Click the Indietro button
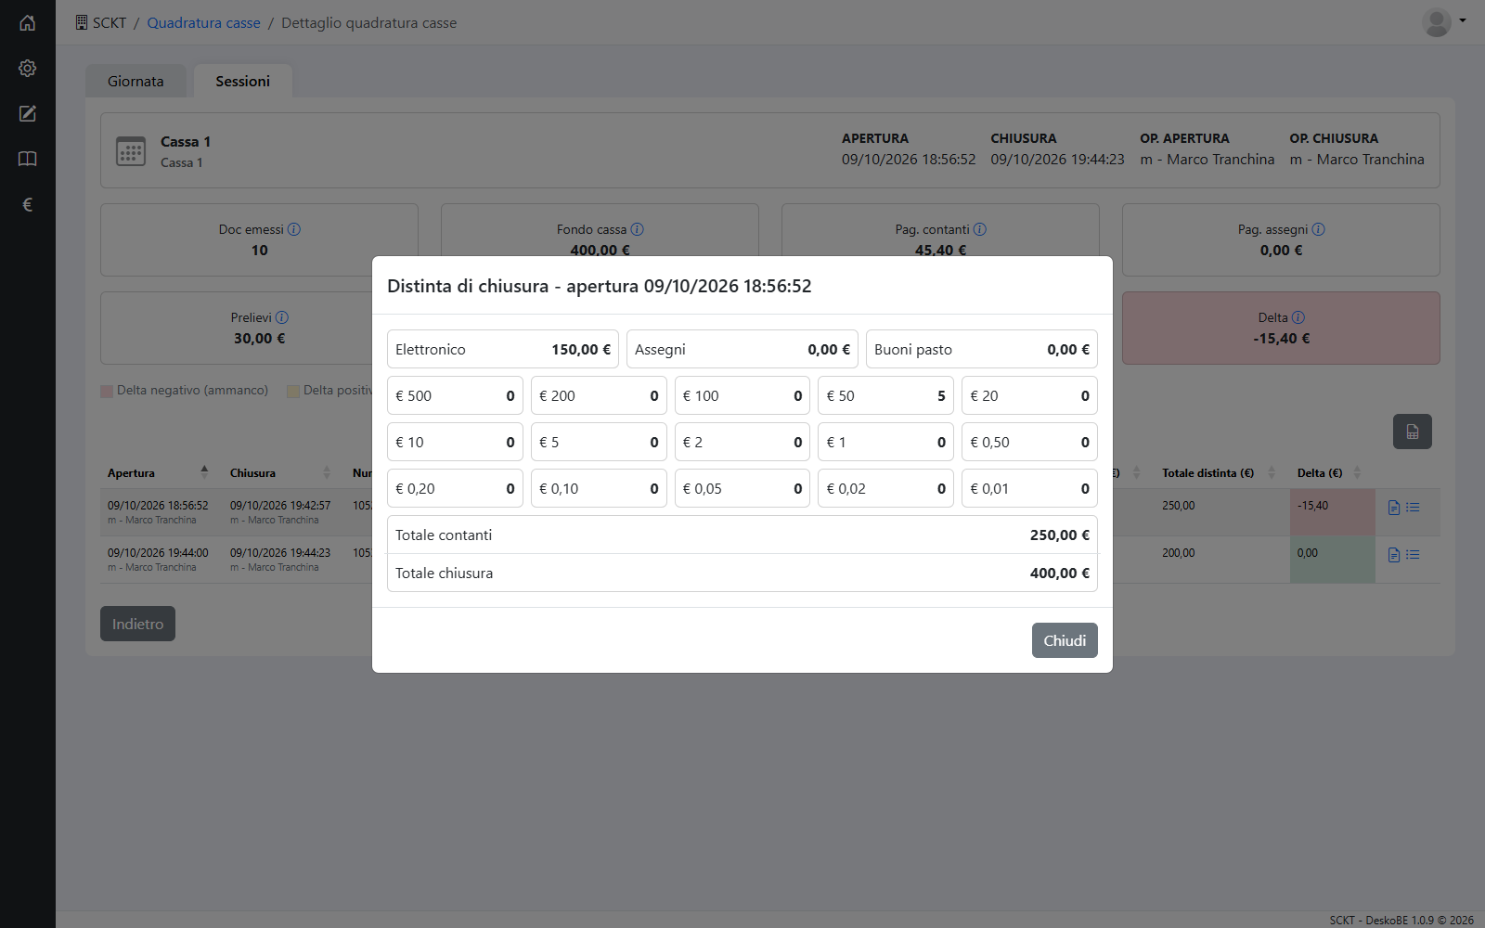This screenshot has height=928, width=1485. (x=137, y=624)
